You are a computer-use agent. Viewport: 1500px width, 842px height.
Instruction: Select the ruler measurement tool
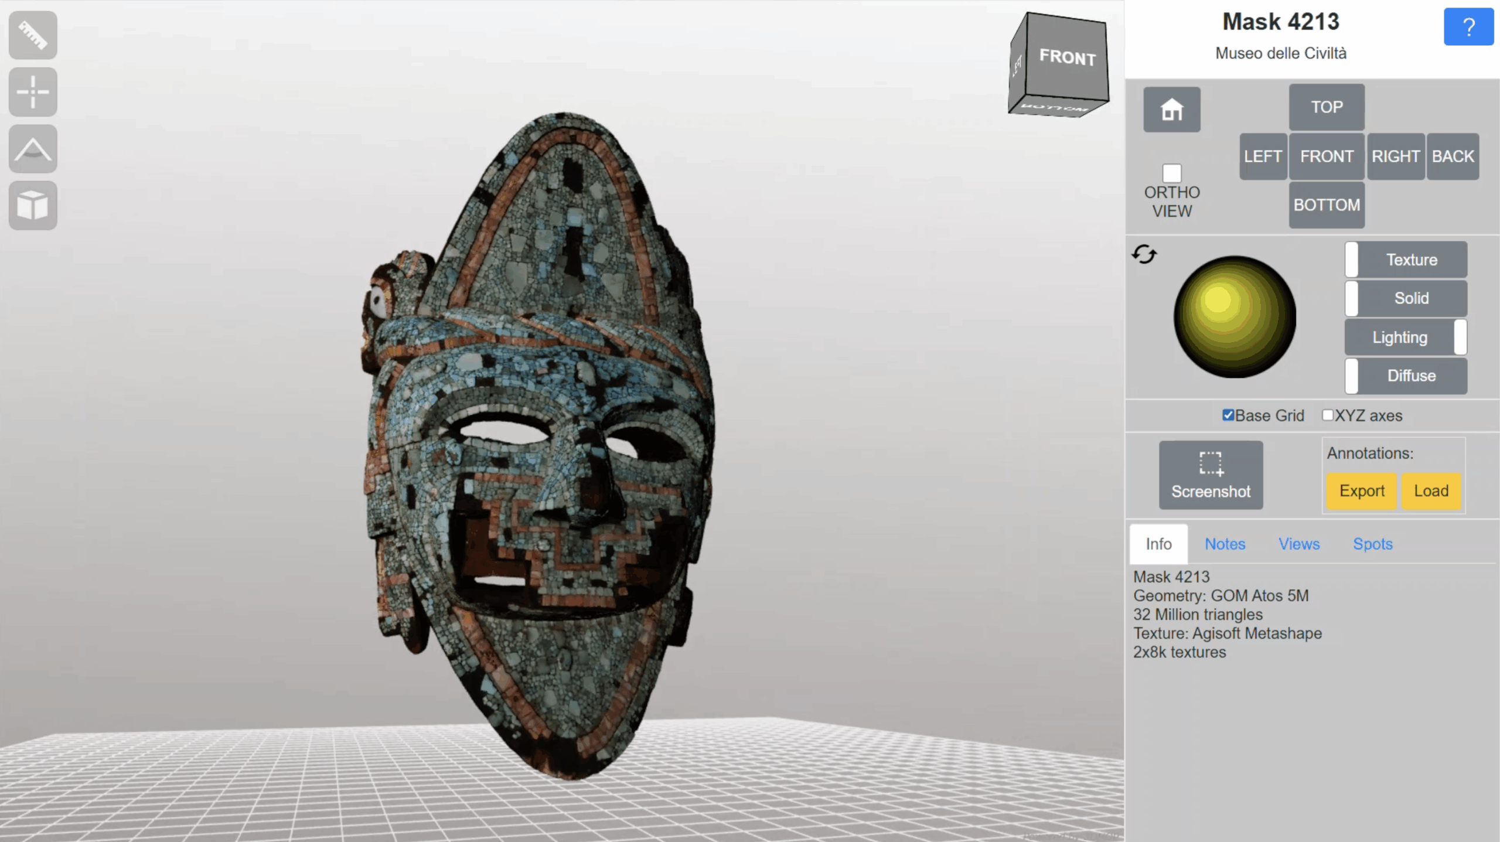(33, 35)
